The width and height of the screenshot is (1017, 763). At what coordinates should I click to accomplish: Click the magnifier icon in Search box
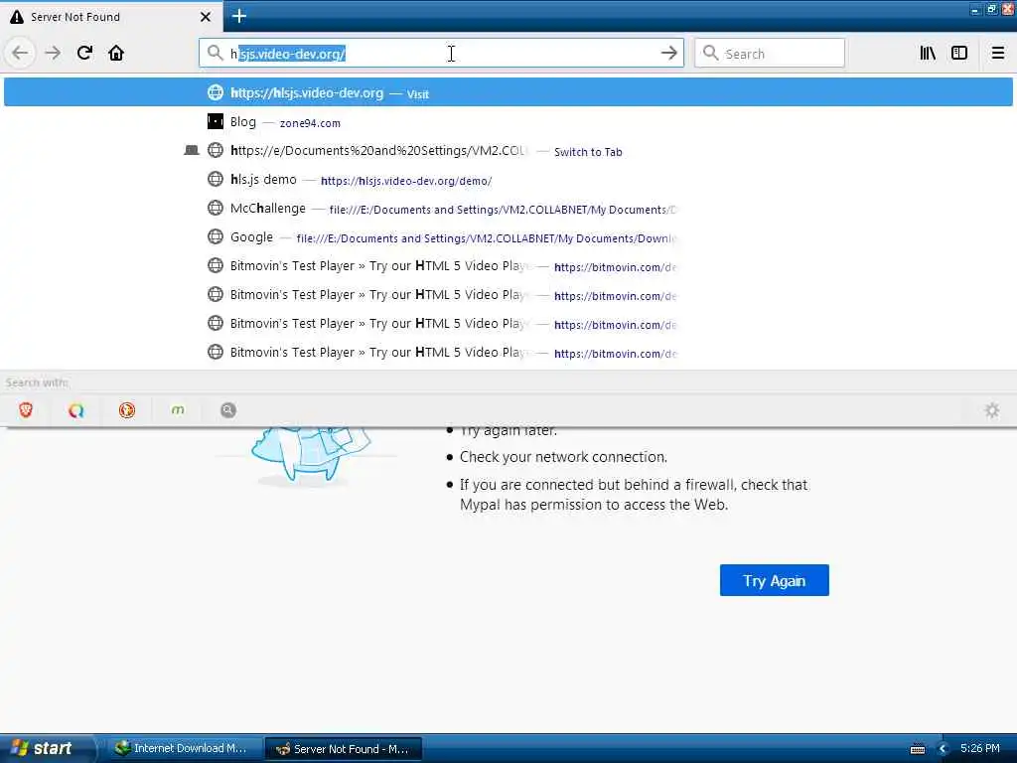tap(711, 54)
